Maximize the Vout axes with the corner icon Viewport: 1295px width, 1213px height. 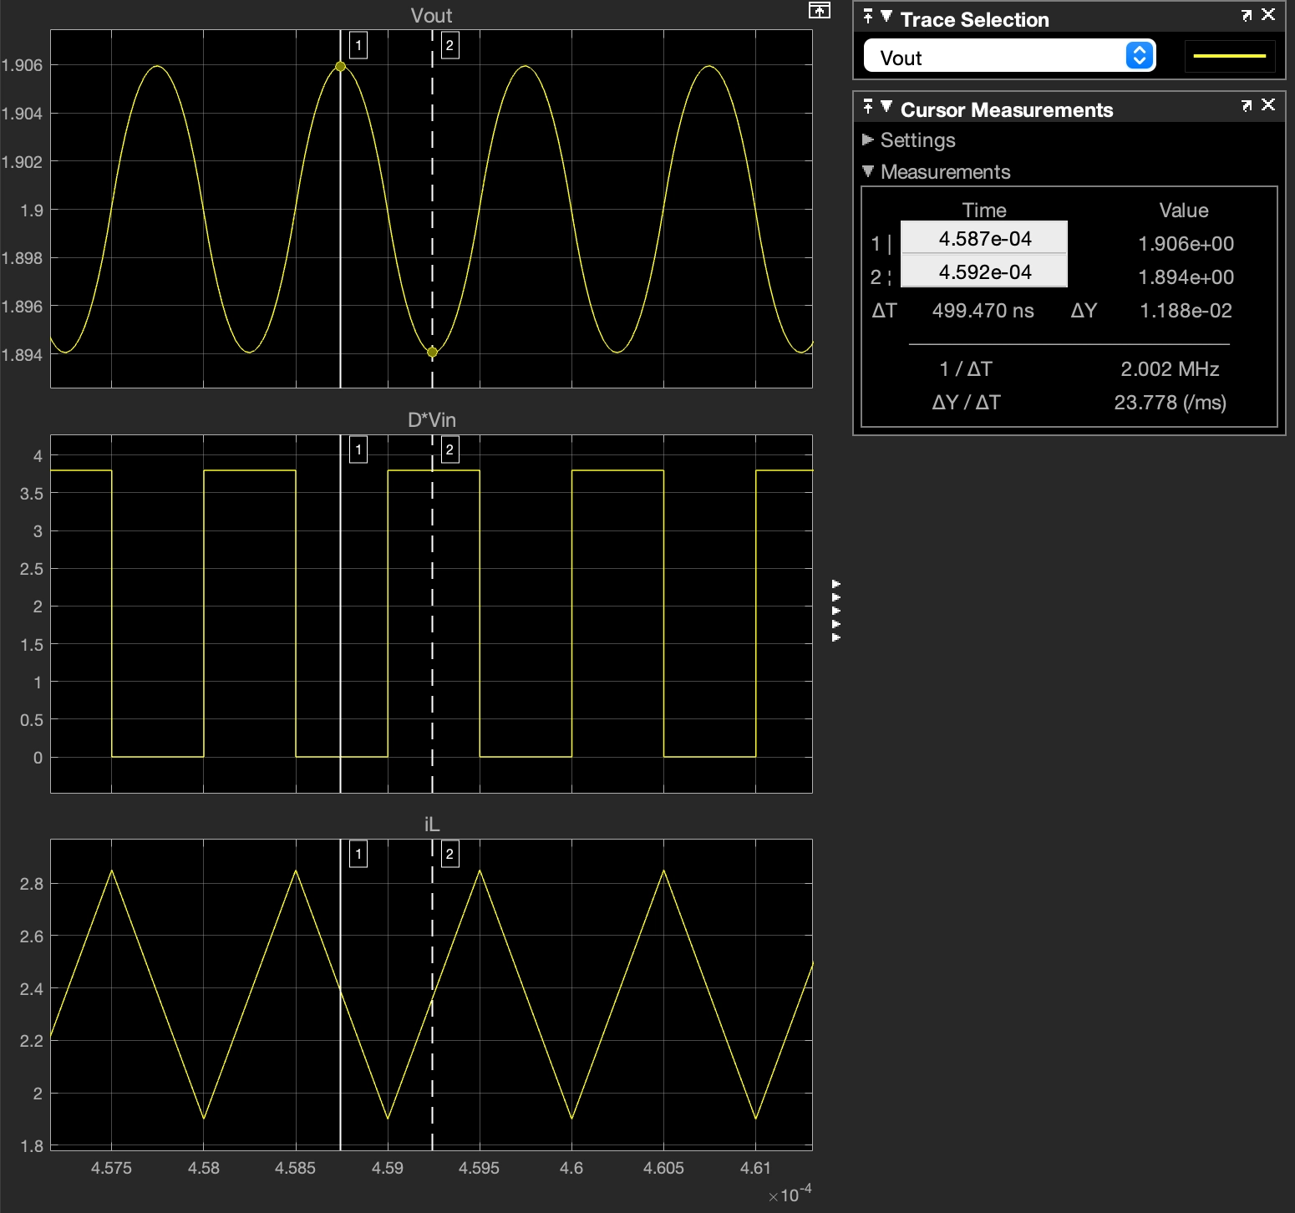click(820, 11)
